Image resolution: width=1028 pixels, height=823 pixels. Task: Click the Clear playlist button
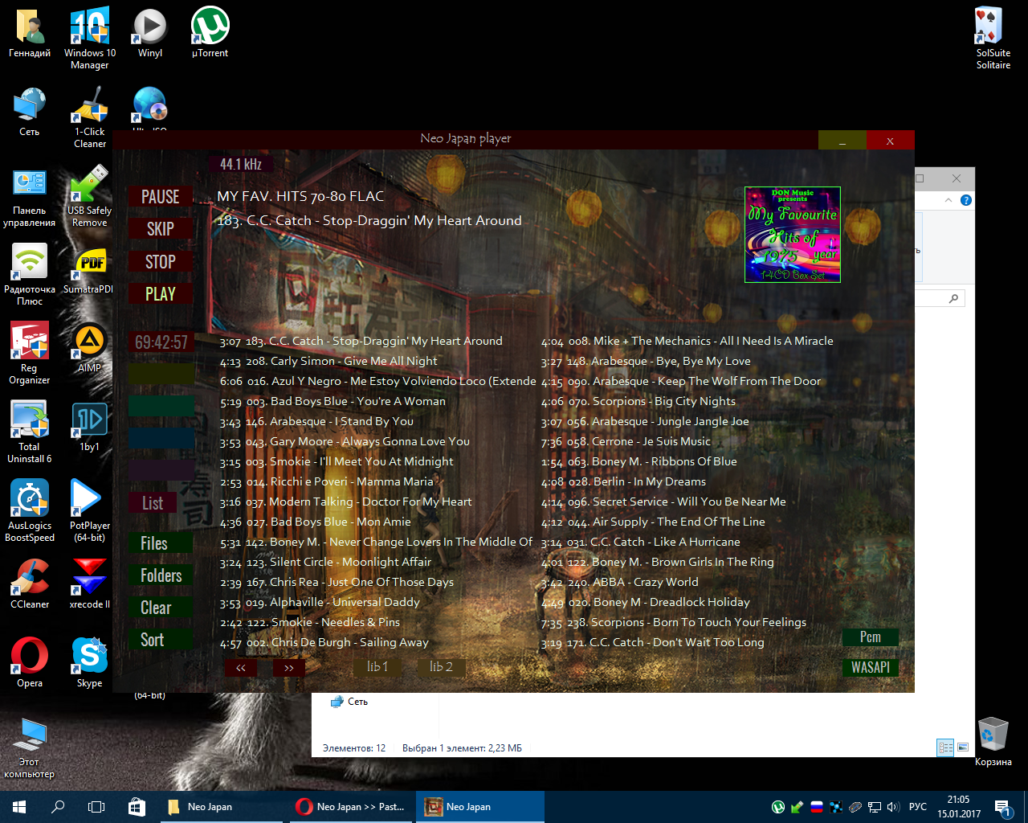click(x=161, y=608)
